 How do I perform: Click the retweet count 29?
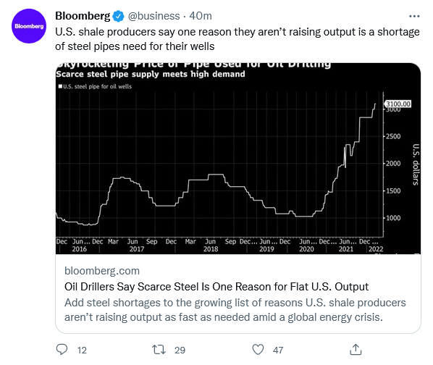click(x=180, y=350)
